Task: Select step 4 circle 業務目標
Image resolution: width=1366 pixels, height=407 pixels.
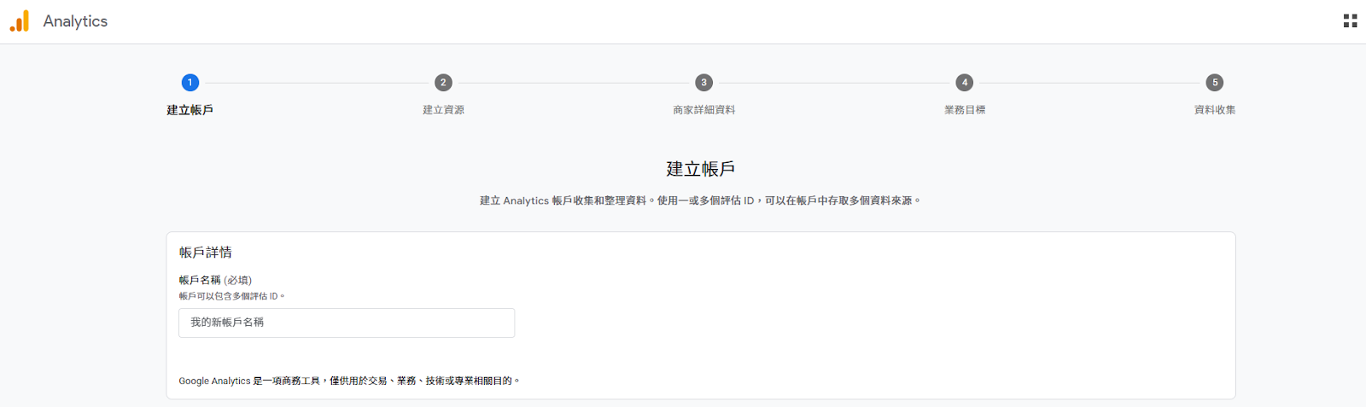Action: click(965, 83)
